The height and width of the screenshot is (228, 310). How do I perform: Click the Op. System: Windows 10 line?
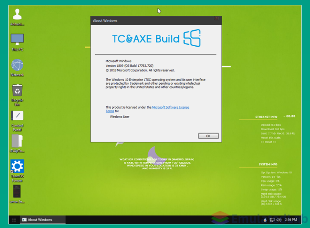pyautogui.click(x=276, y=172)
